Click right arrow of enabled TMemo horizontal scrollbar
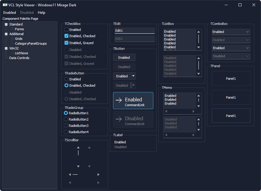 pos(193,111)
